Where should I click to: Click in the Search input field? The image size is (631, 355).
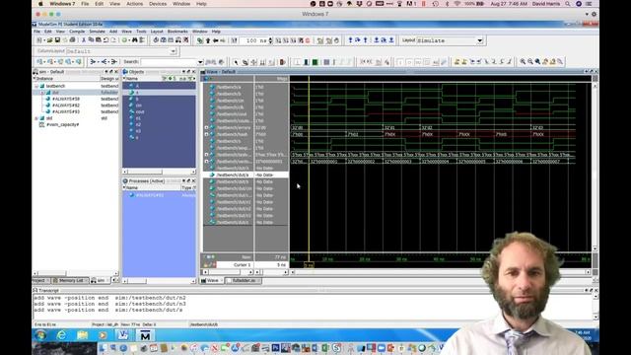169,62
